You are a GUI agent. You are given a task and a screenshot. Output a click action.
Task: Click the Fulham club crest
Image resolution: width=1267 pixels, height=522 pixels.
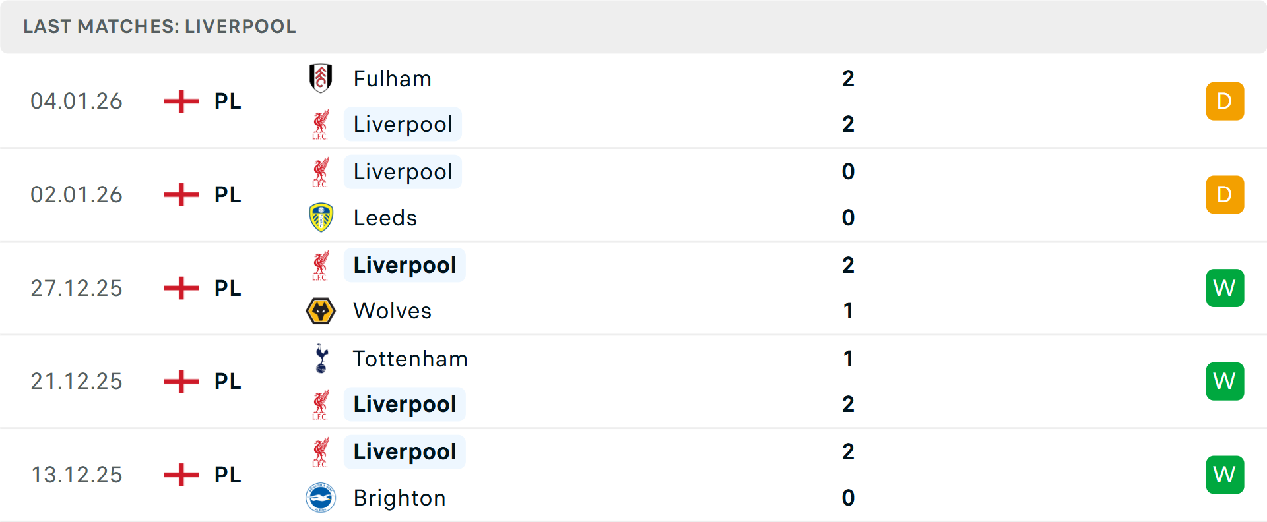click(321, 78)
